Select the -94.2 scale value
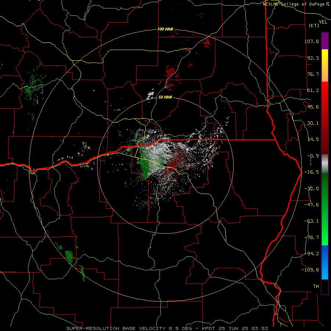This screenshot has width=331, height=331. 312,253
